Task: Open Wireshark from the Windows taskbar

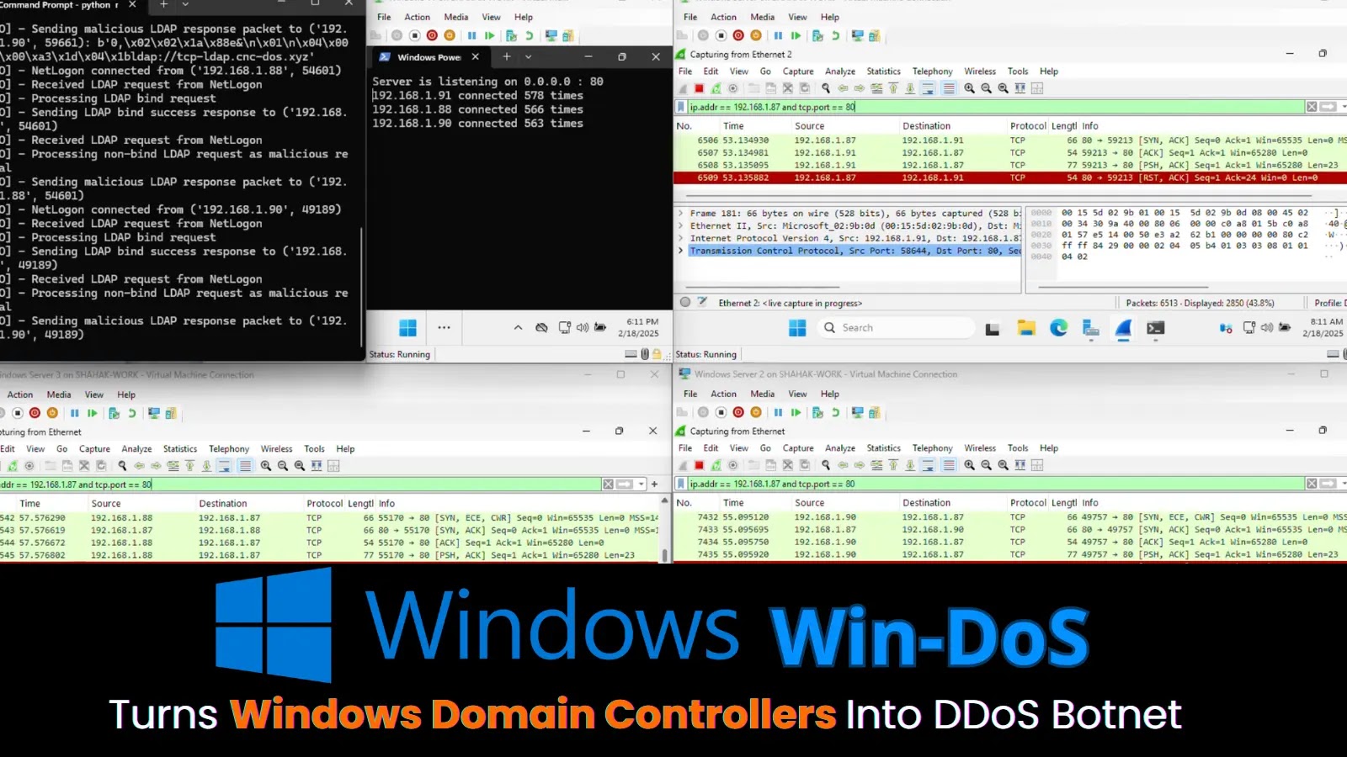Action: tap(1123, 328)
